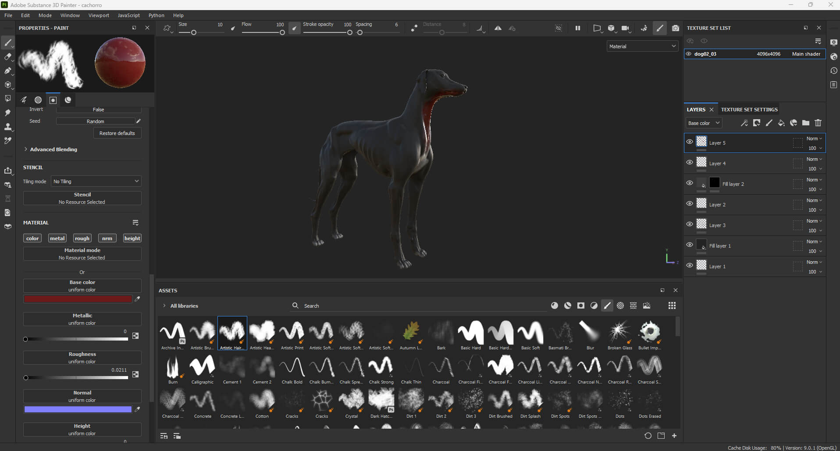Toggle the height channel button
Screen dimensions: 840x451
tap(132, 238)
